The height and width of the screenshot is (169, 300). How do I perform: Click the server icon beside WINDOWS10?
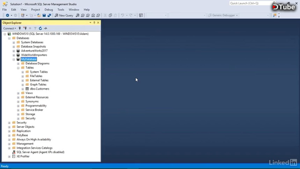click(9, 34)
